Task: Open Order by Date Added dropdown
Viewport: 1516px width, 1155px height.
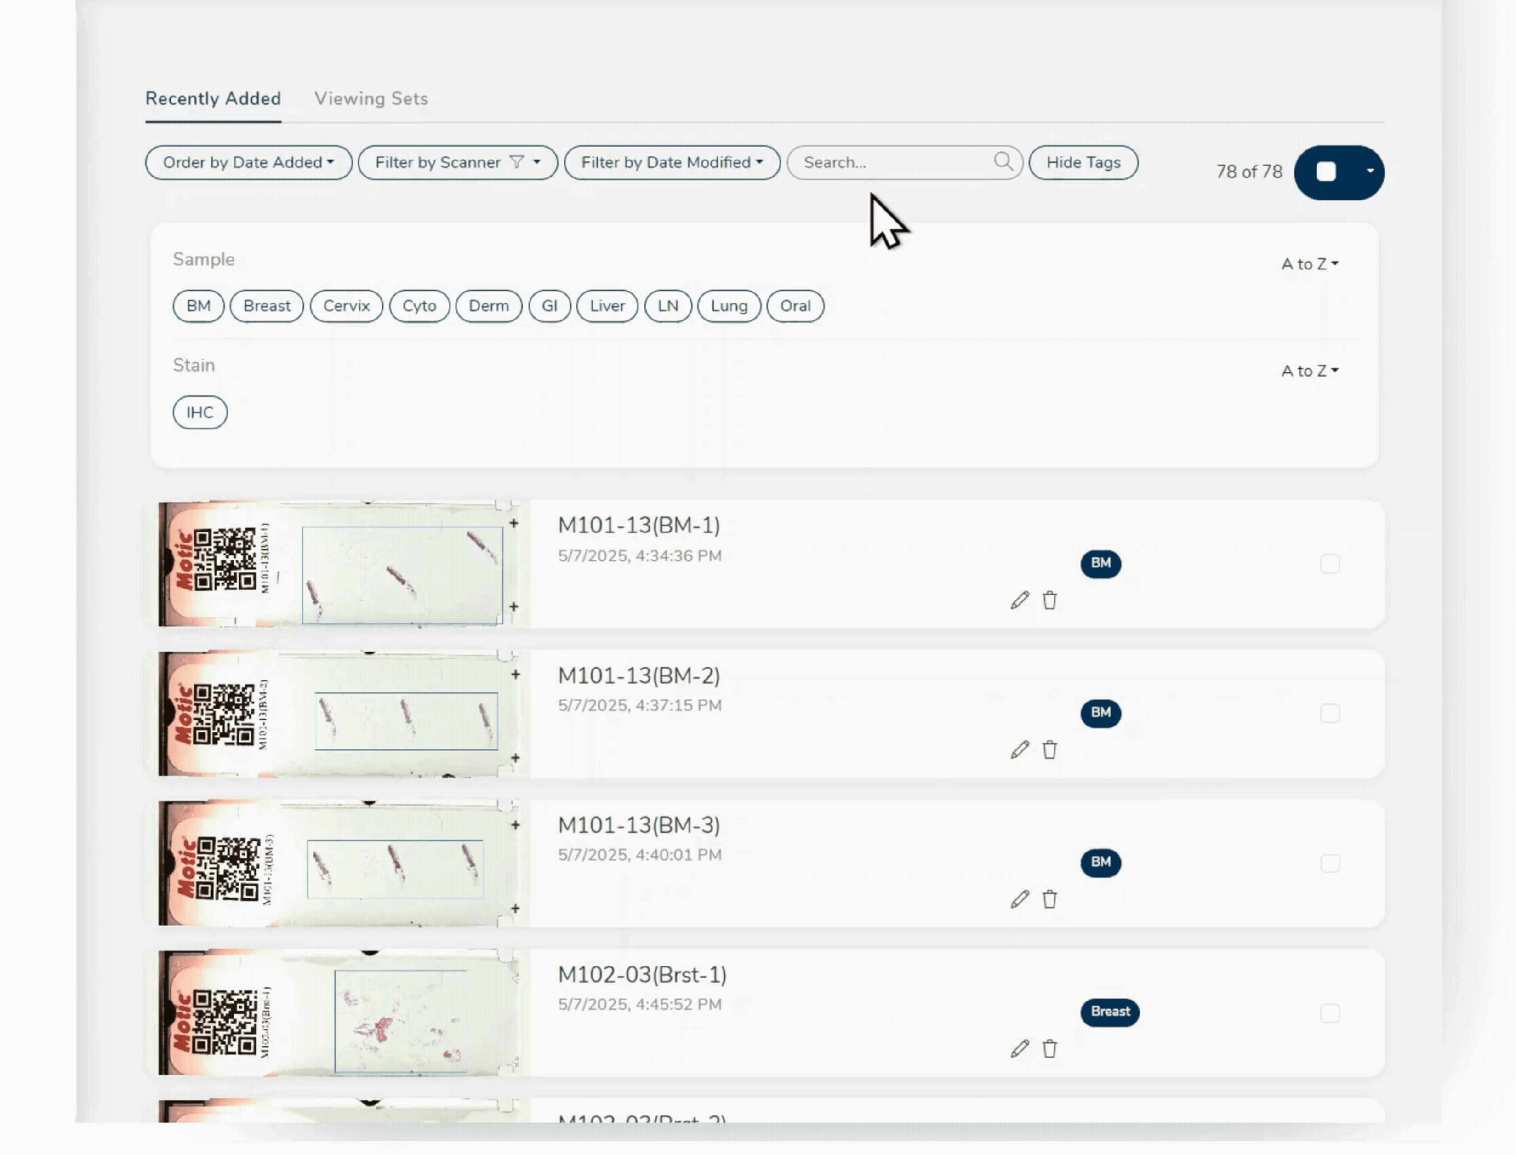Action: 249,162
